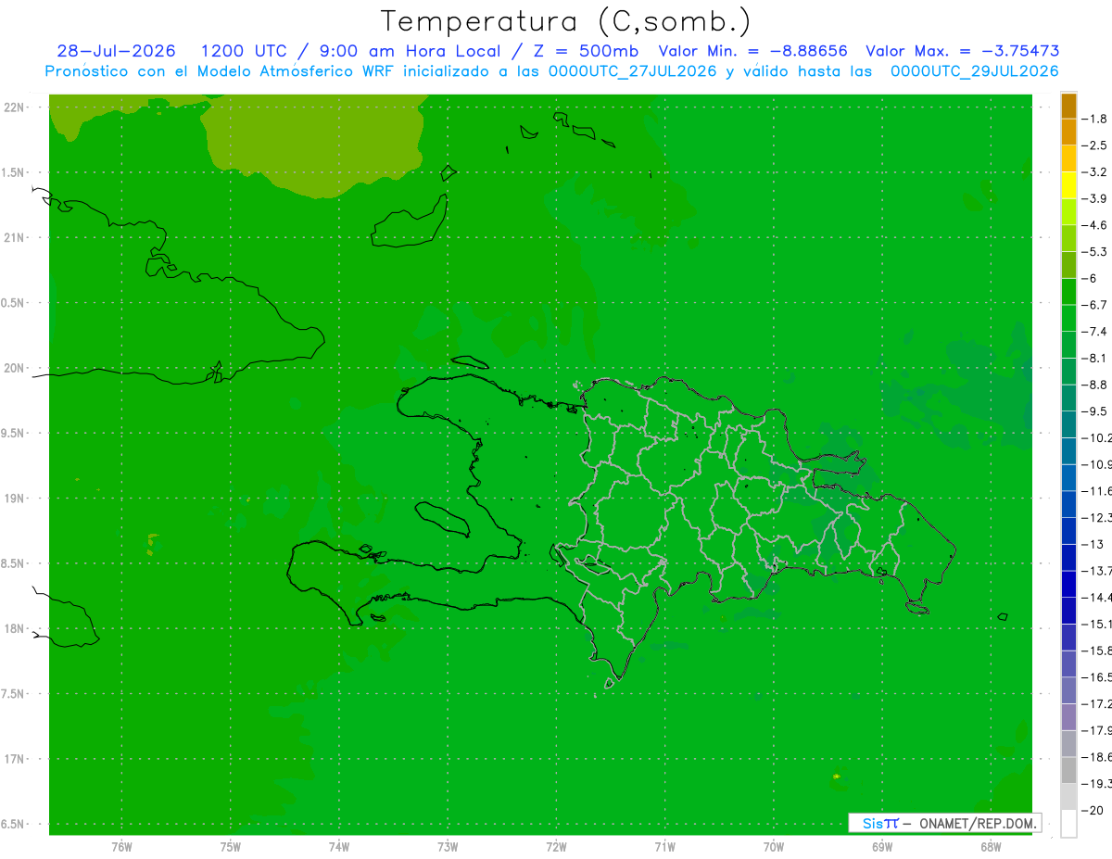1112x859 pixels.
Task: Click the "-8.1" colorbar label
Action: click(1094, 359)
